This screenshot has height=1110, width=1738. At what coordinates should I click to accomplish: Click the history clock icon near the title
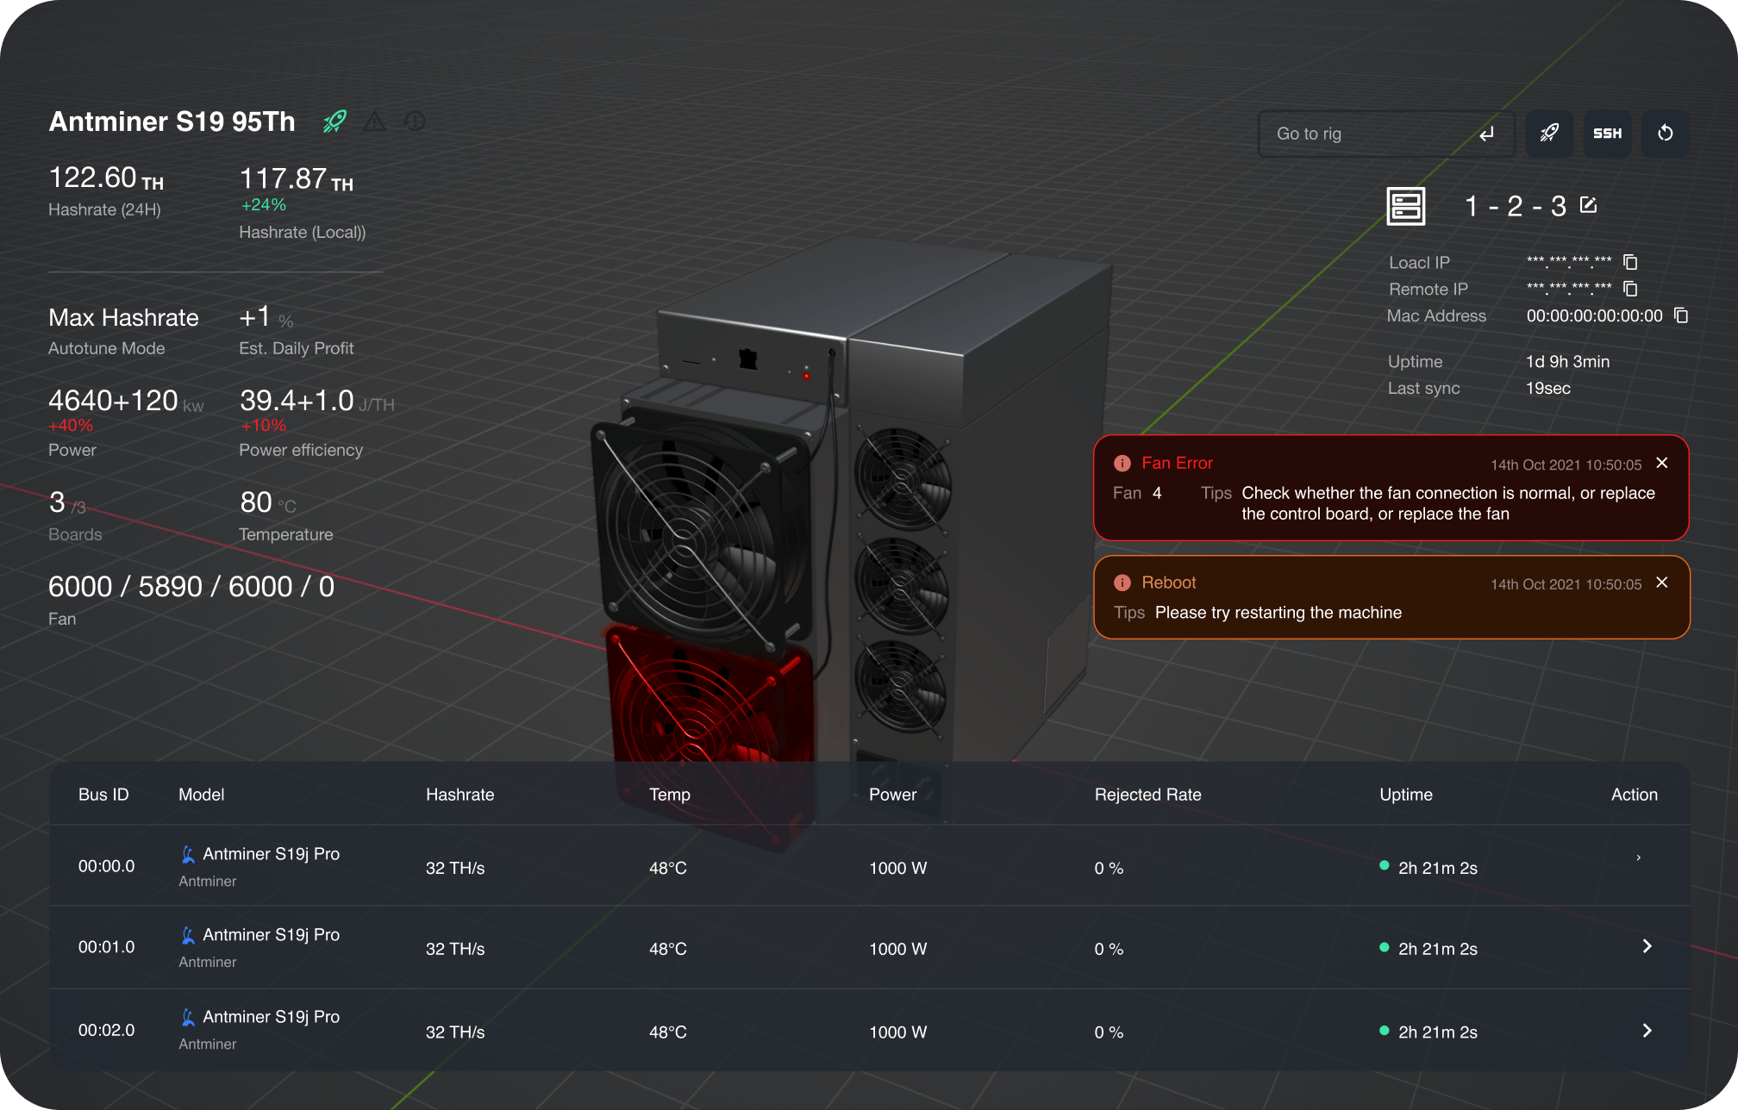[x=415, y=122]
